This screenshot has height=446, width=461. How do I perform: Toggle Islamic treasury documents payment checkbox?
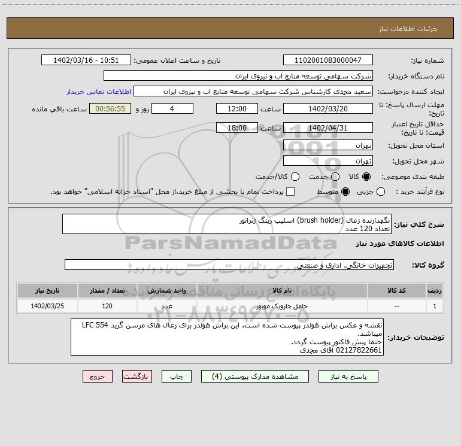point(290,192)
